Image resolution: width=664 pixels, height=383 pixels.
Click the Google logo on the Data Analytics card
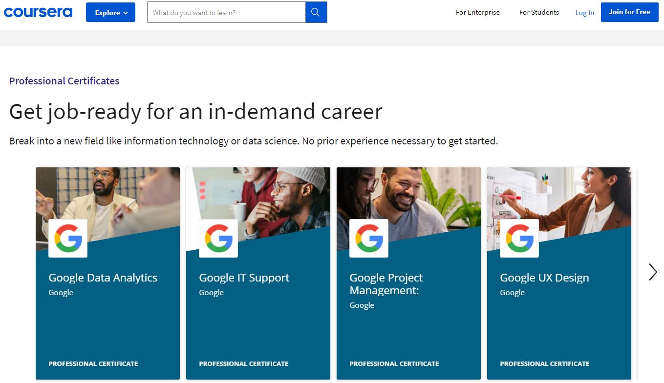[x=68, y=239]
